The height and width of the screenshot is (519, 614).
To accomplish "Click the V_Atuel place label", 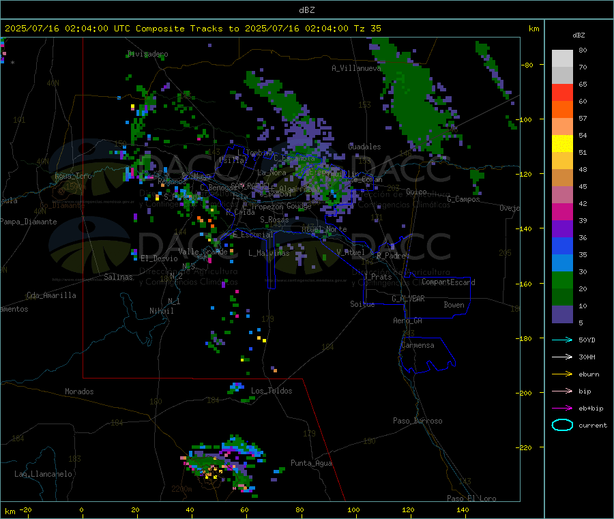I will pyautogui.click(x=351, y=252).
